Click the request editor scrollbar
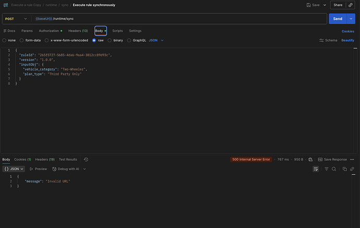This screenshot has height=228, width=360. point(355,101)
